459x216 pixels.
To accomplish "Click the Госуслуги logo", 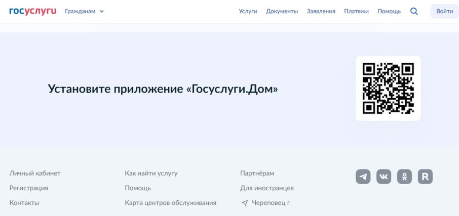I will click(33, 12).
